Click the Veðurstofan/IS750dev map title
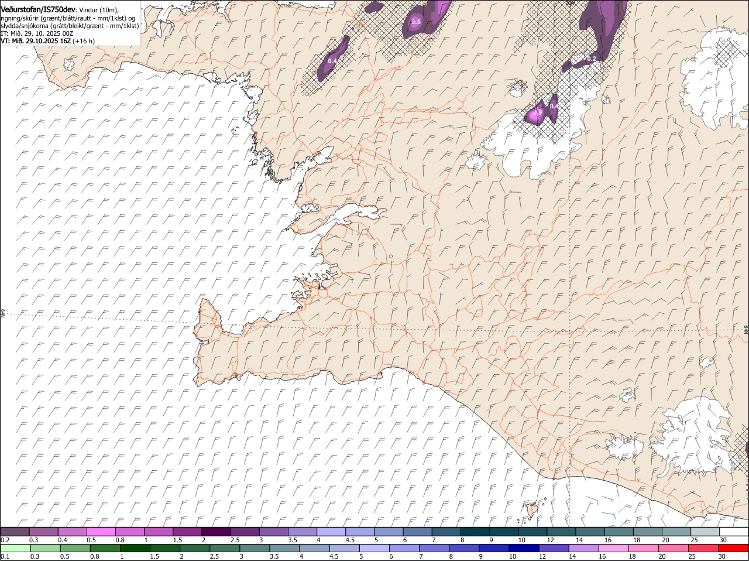 tap(38, 10)
